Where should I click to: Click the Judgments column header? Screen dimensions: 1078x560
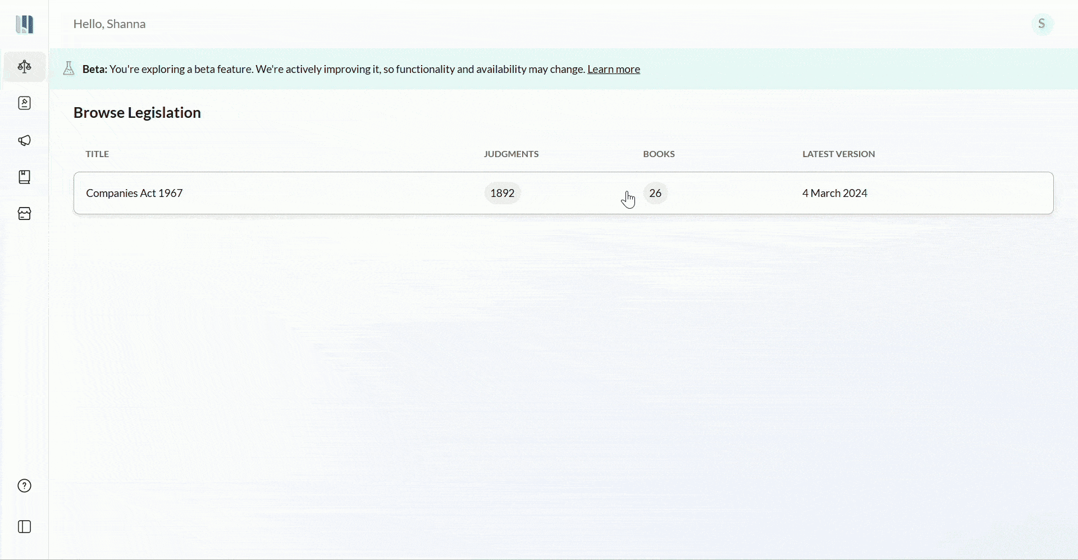point(511,154)
